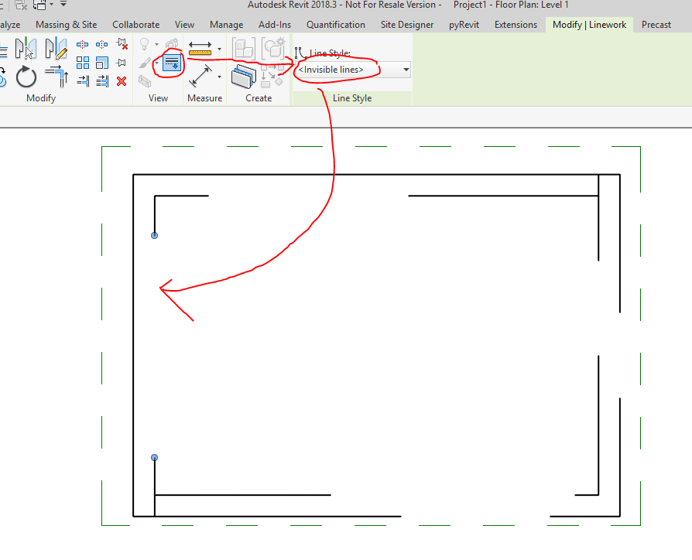
Task: Click the Pin icon in Modify panel
Action: click(122, 62)
